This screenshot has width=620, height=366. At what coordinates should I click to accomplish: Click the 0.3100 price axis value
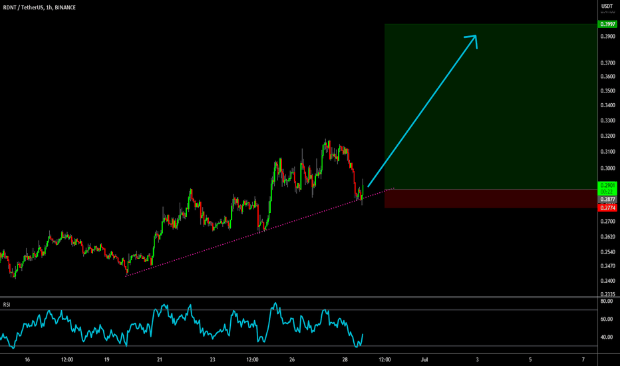tap(608, 152)
